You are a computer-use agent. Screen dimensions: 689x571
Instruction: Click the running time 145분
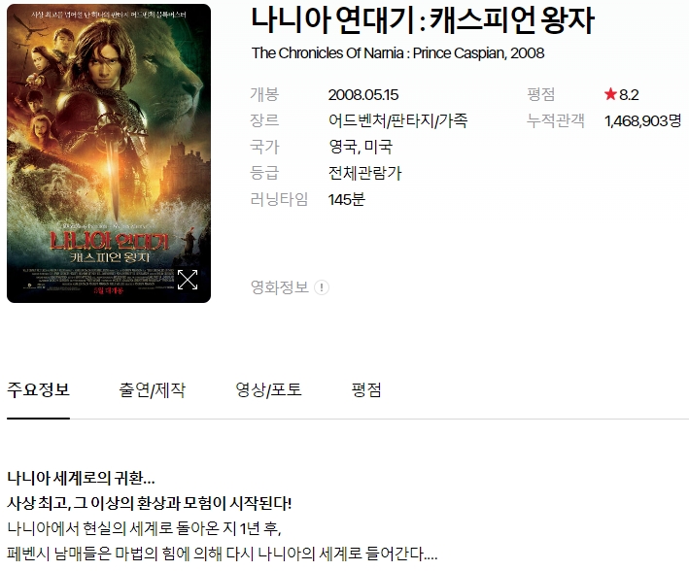346,199
